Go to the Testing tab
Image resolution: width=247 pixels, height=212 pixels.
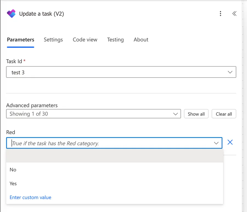[115, 40]
